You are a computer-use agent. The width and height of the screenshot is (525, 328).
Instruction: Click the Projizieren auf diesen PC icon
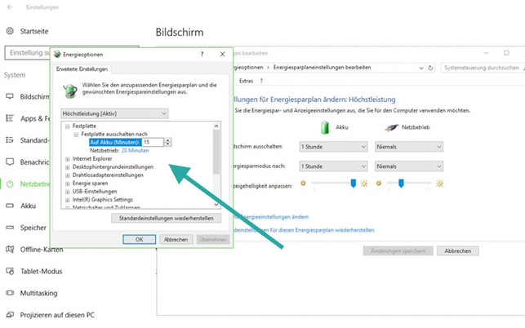coord(11,314)
